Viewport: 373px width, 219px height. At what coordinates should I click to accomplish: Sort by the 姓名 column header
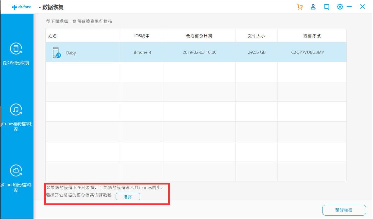click(52, 36)
